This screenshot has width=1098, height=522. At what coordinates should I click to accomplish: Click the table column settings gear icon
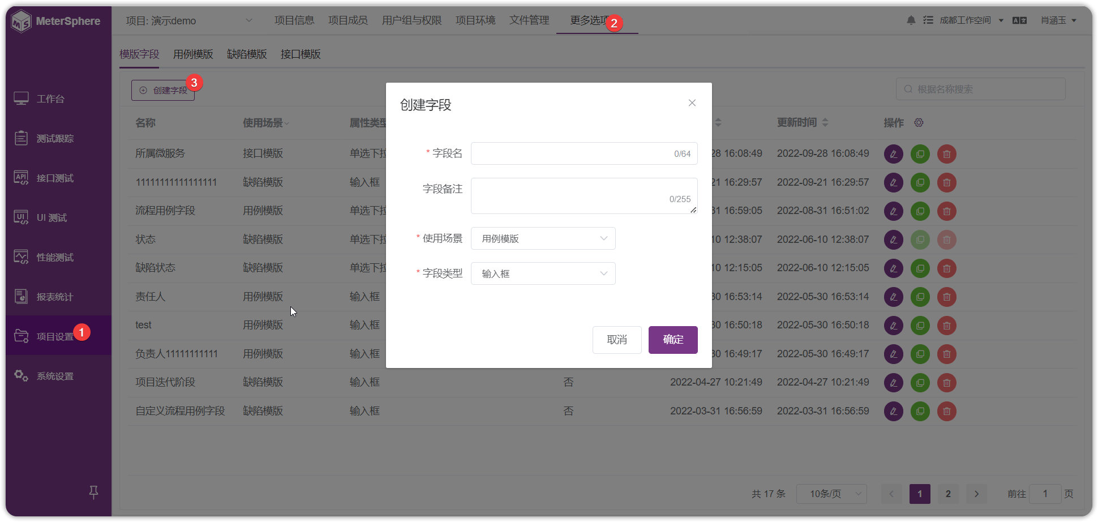click(x=919, y=123)
